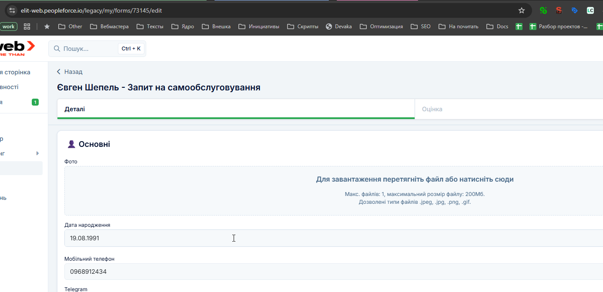Open the Тексты bookmarks folder
The height and width of the screenshot is (292, 603).
150,27
